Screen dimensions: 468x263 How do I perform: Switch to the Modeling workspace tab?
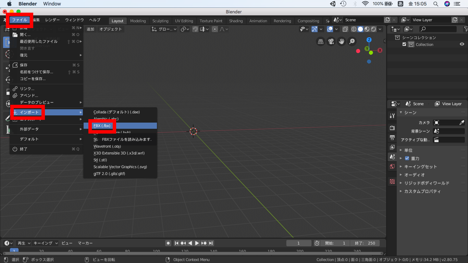(x=138, y=21)
